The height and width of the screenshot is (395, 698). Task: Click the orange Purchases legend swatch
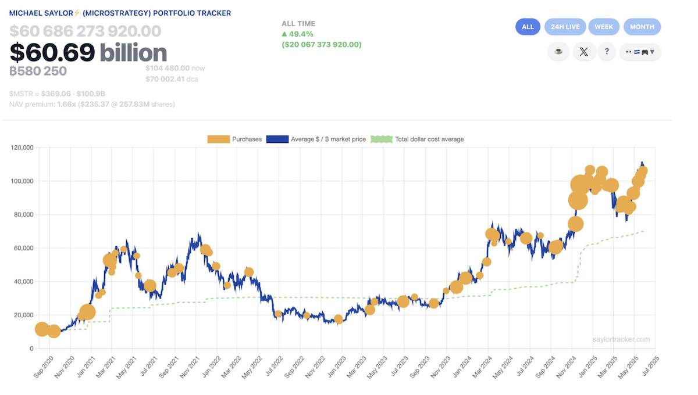point(218,139)
